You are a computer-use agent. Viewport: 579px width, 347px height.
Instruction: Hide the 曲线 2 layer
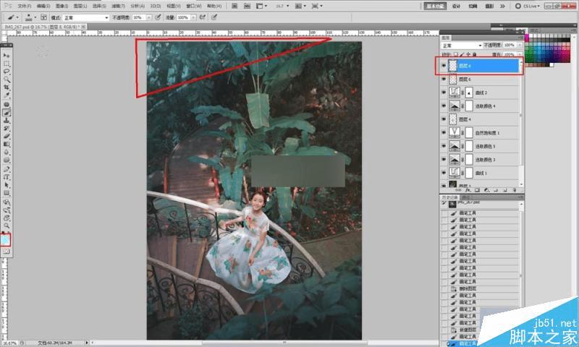(x=444, y=93)
